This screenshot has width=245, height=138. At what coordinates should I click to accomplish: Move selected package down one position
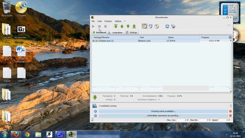coord(128,26)
